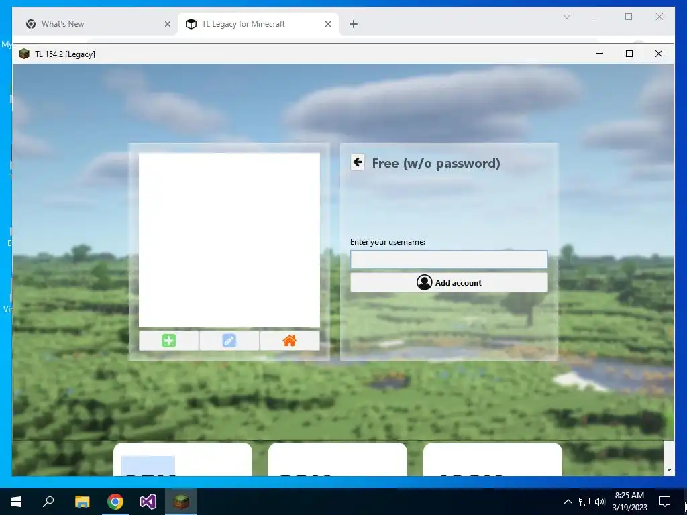
Task: Switch to Chrome in the taskbar
Action: 115,502
